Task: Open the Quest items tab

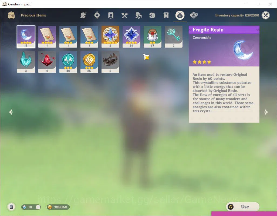Action: tap(166, 15)
